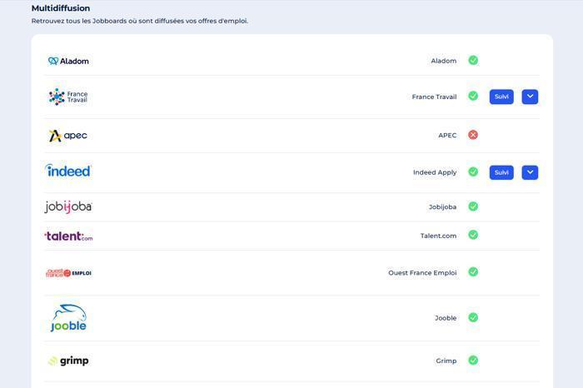Click the jobijoba logo
The width and height of the screenshot is (583, 388).
pos(68,207)
